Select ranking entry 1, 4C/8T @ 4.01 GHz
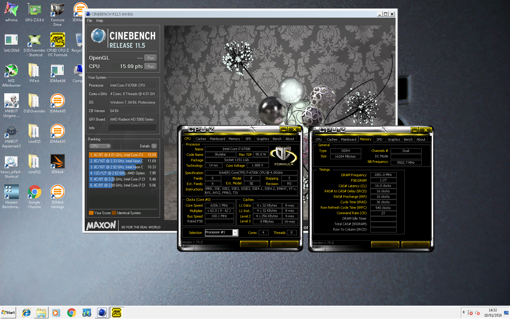 click(123, 155)
